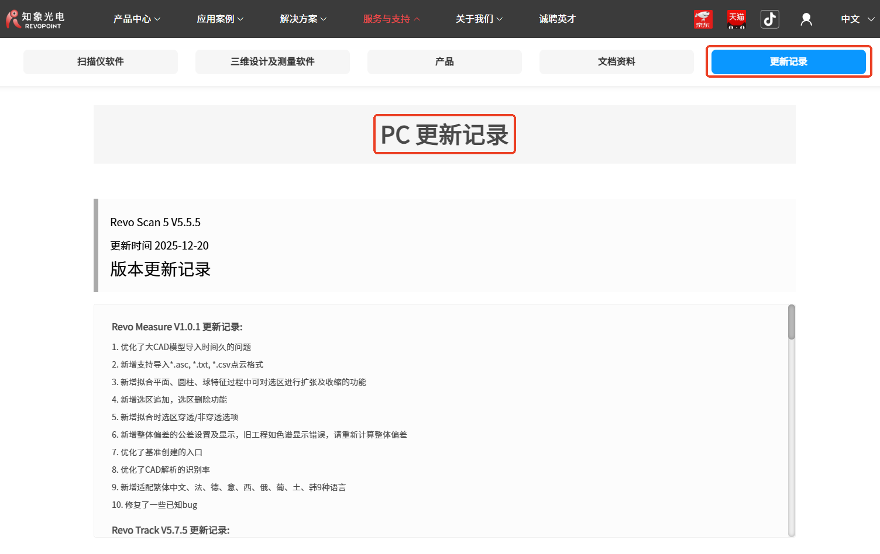Click the Revo Track V5.7.5 更新记录 heading
The image size is (880, 554).
(170, 531)
